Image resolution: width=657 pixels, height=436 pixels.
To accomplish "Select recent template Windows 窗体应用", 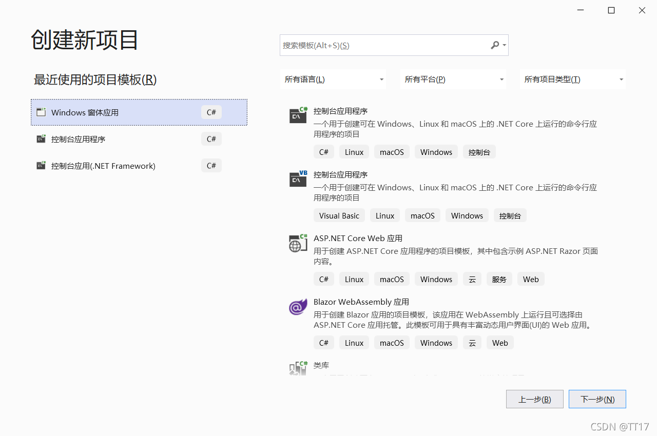I will 139,112.
